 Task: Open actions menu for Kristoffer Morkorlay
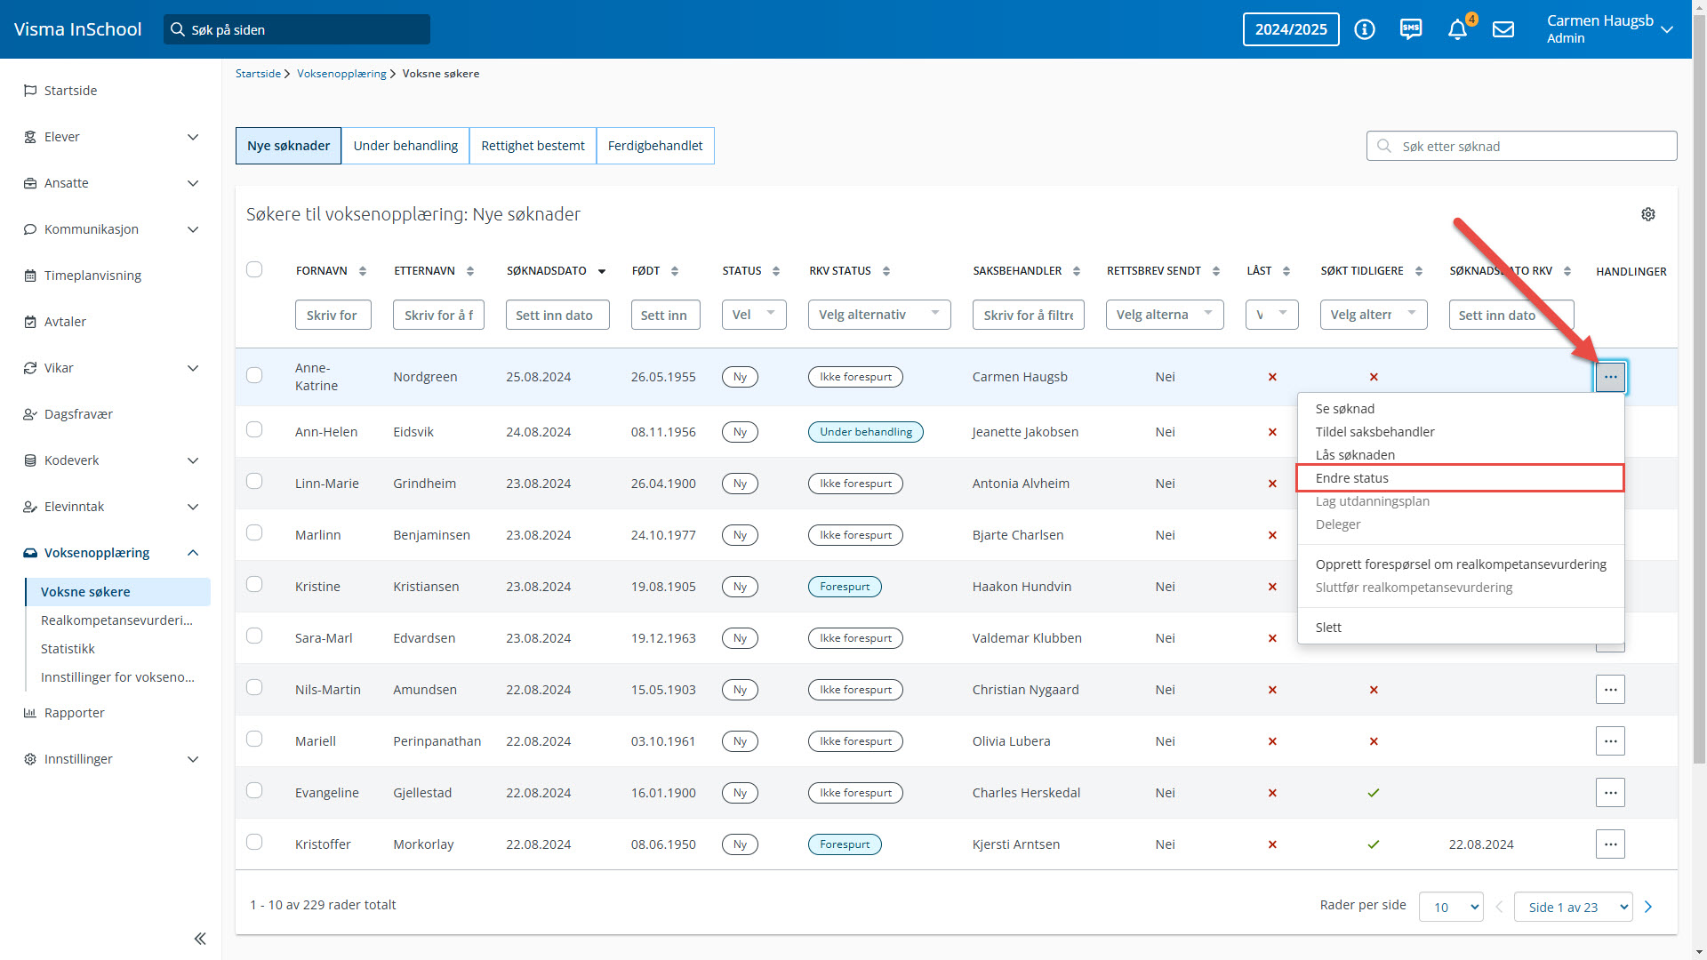click(1610, 844)
